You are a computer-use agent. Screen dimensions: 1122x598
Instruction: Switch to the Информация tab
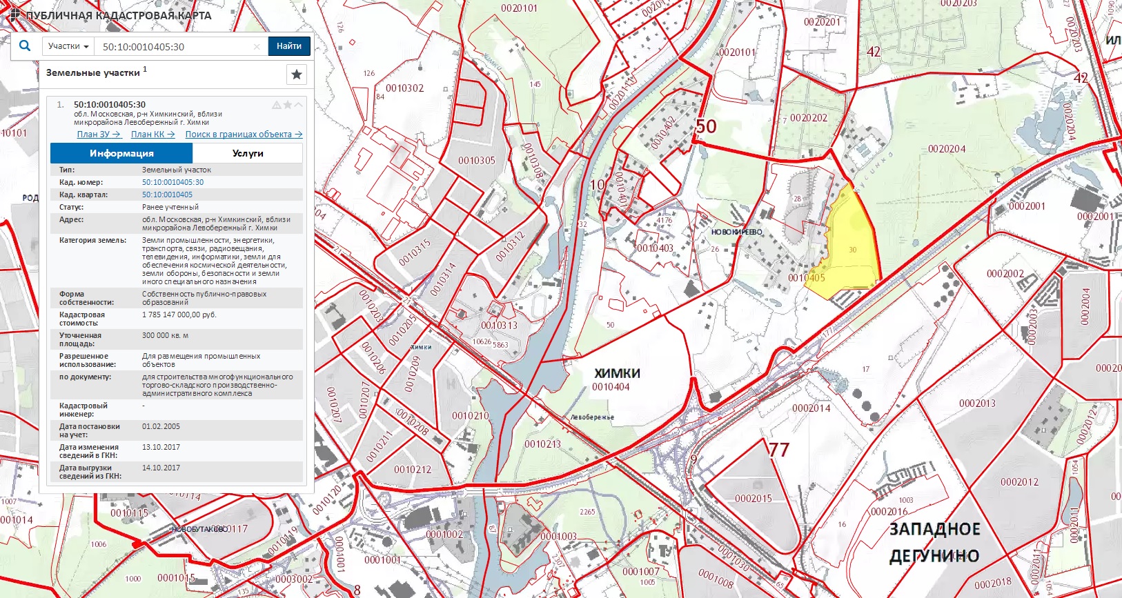point(121,153)
